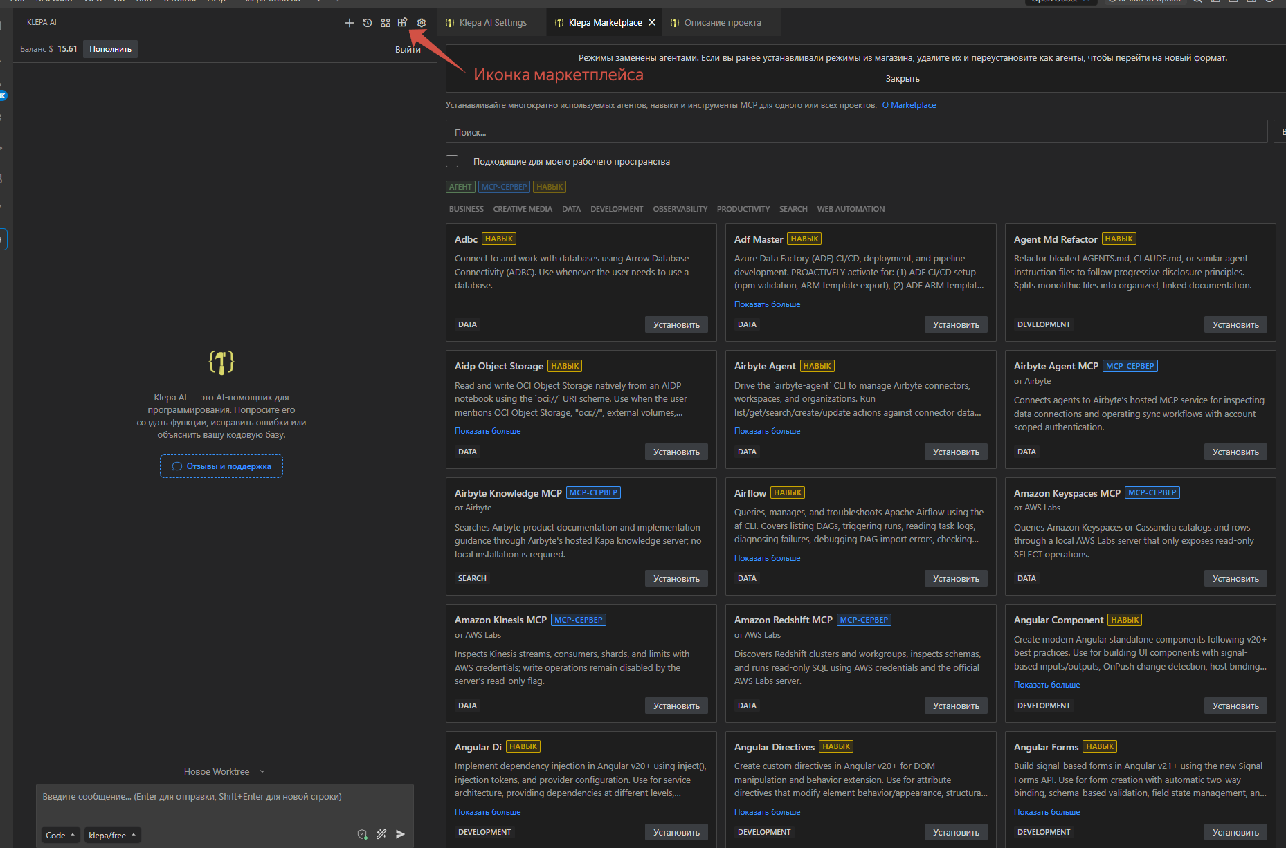The width and height of the screenshot is (1286, 848).
Task: Expand Angular Component description
Action: coord(1047,685)
